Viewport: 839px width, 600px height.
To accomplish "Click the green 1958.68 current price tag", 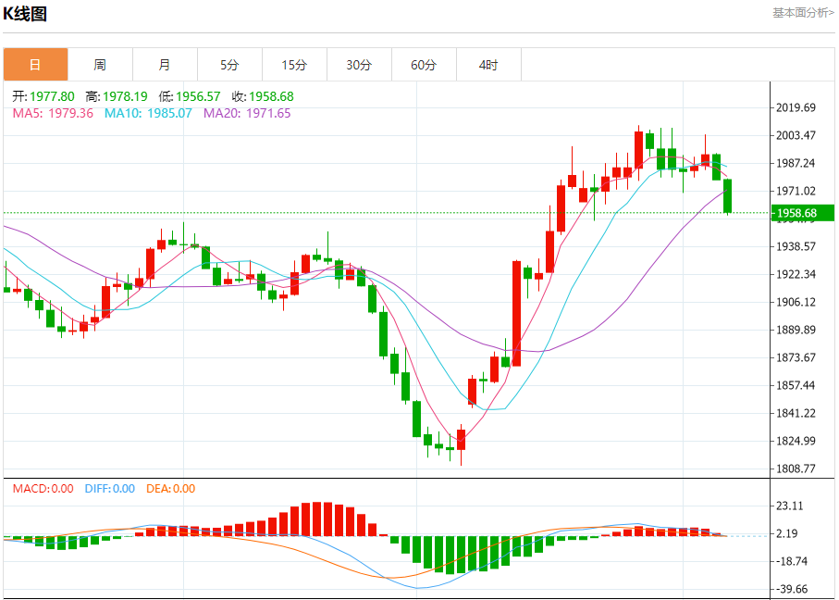I will pos(802,213).
